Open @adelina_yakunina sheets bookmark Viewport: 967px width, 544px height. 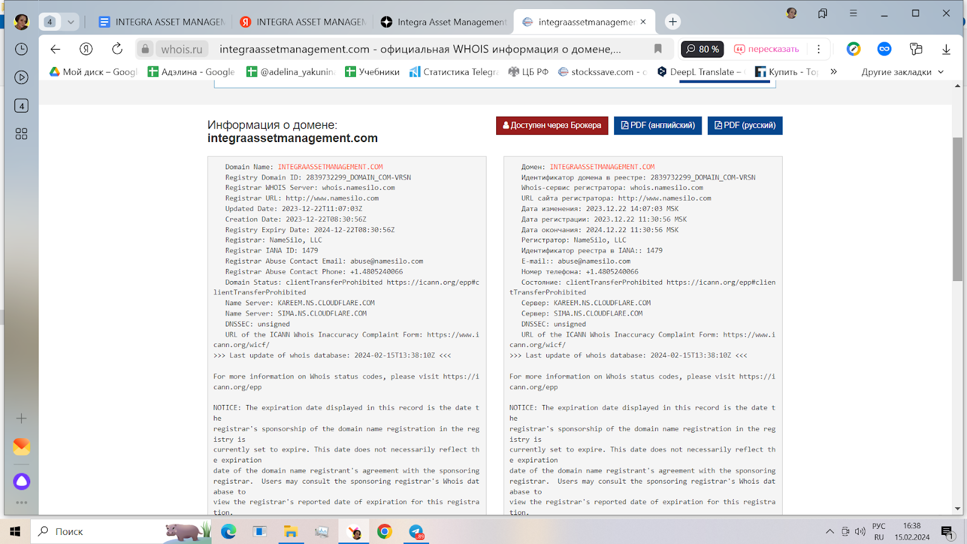291,71
